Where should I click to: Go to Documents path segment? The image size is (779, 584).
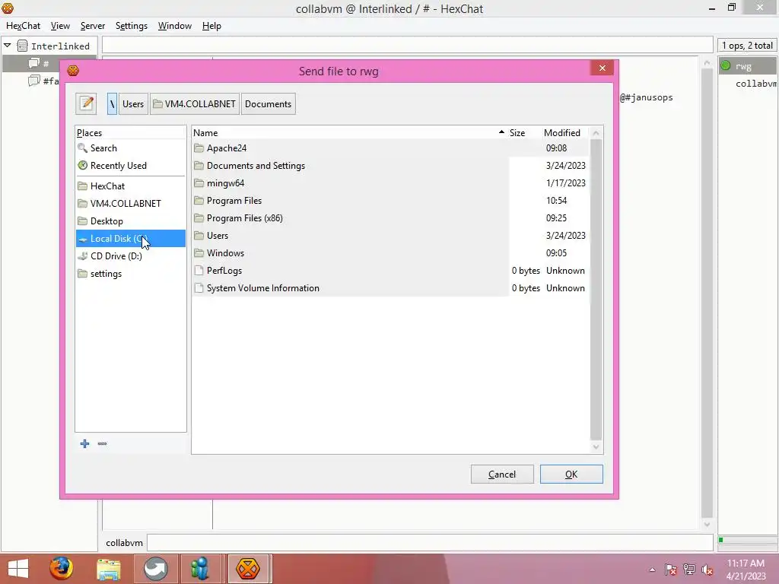pyautogui.click(x=269, y=103)
